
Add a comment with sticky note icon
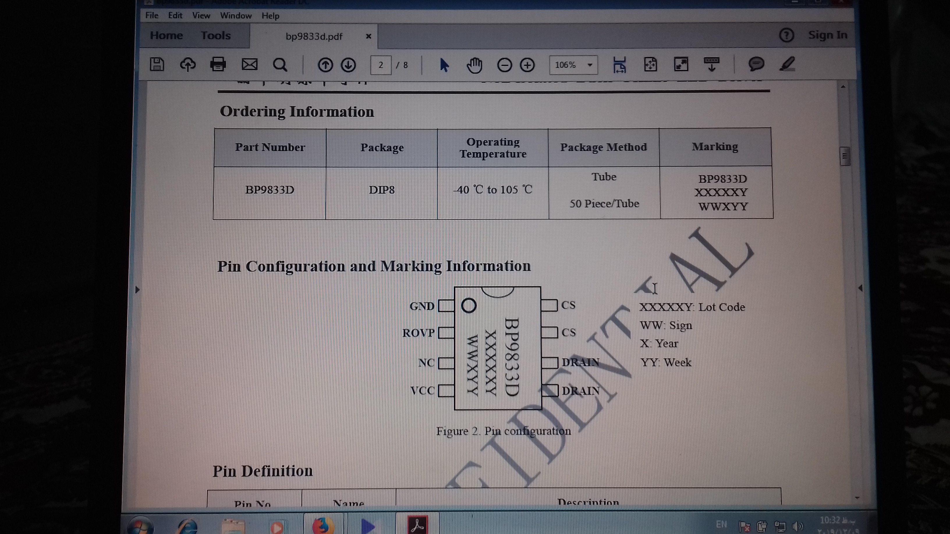click(756, 64)
